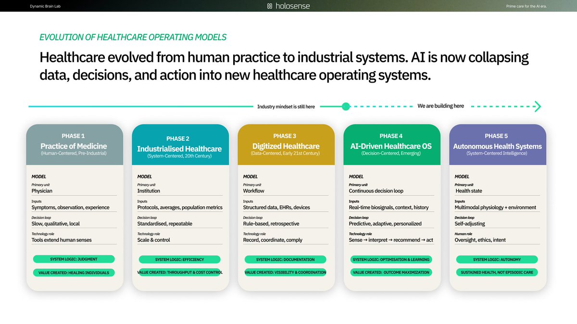Select the green dot on the timeline

pos(346,106)
